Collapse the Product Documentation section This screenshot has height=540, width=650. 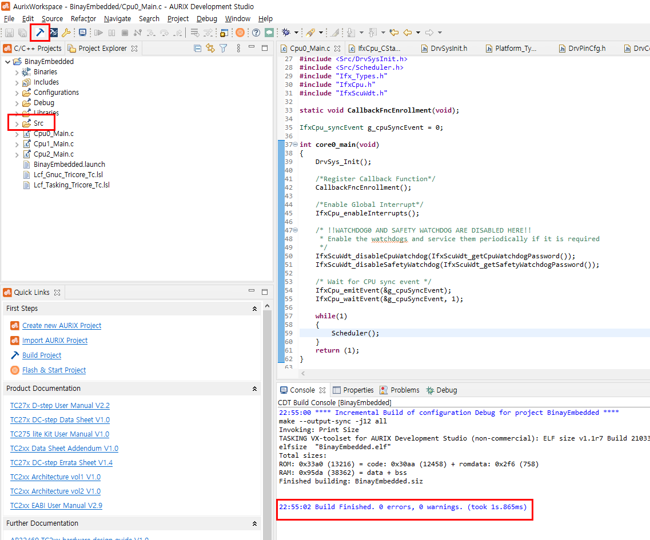pyautogui.click(x=254, y=389)
